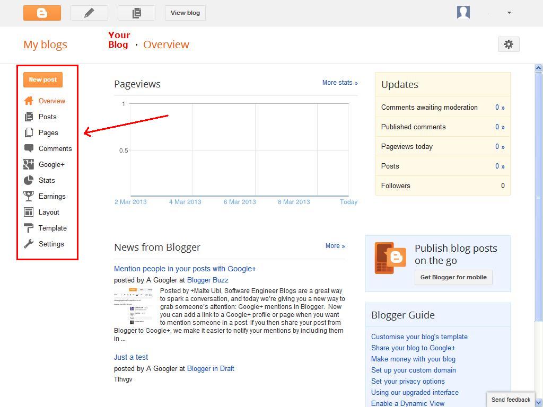
Task: Open Using our upgraded interface guide
Action: (x=415, y=393)
